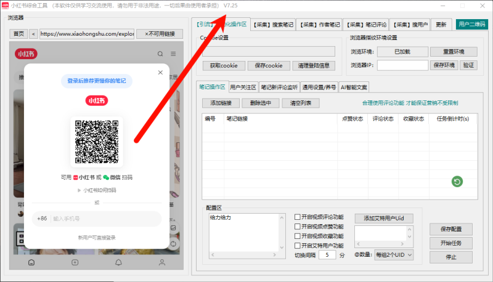Viewport: 493px width, 282px height.
Task: Click the 开始任务 button
Action: pyautogui.click(x=451, y=243)
